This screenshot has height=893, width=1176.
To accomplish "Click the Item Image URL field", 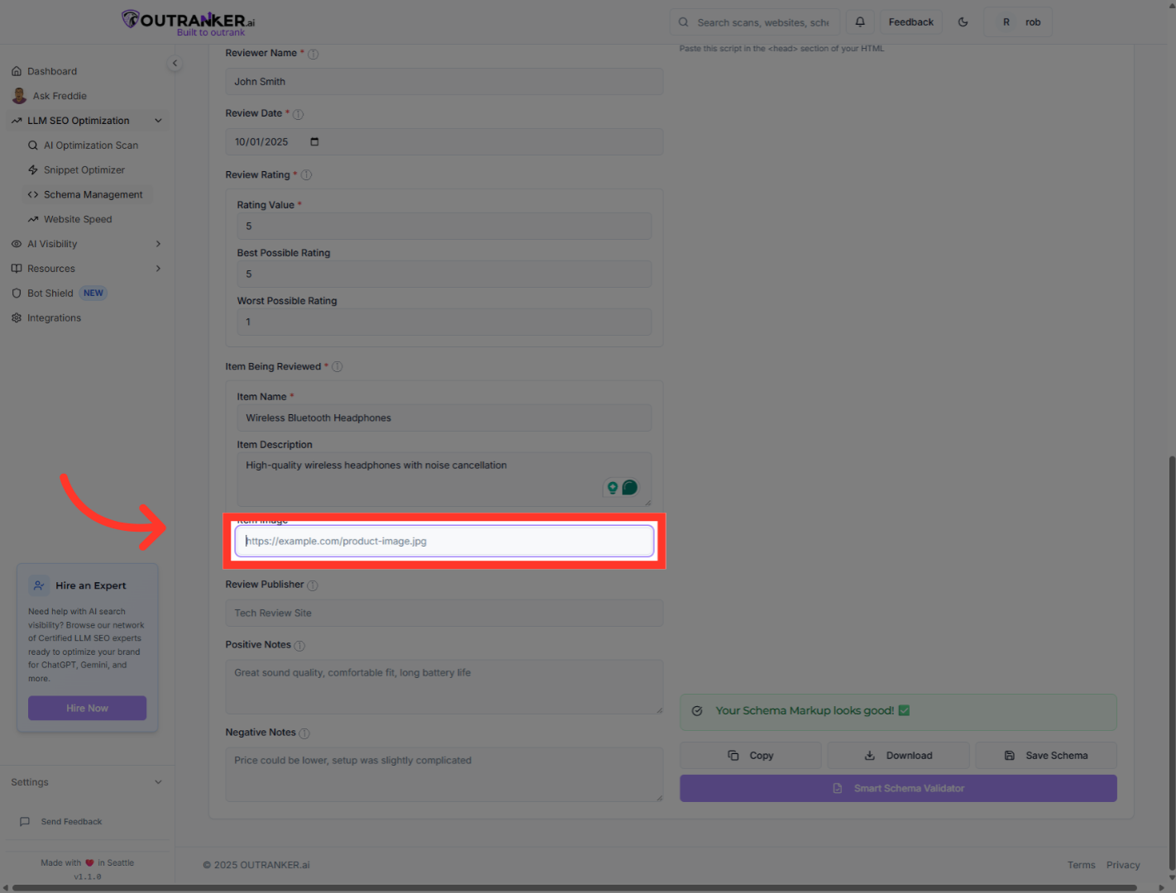I will click(x=444, y=542).
